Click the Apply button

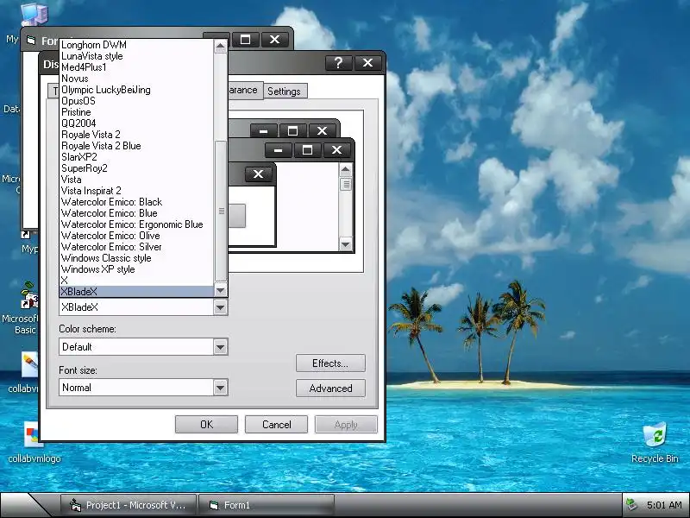coord(346,425)
